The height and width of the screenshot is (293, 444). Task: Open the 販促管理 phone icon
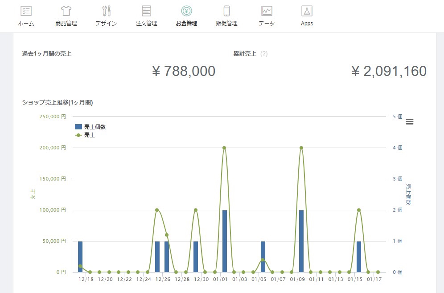(x=226, y=11)
